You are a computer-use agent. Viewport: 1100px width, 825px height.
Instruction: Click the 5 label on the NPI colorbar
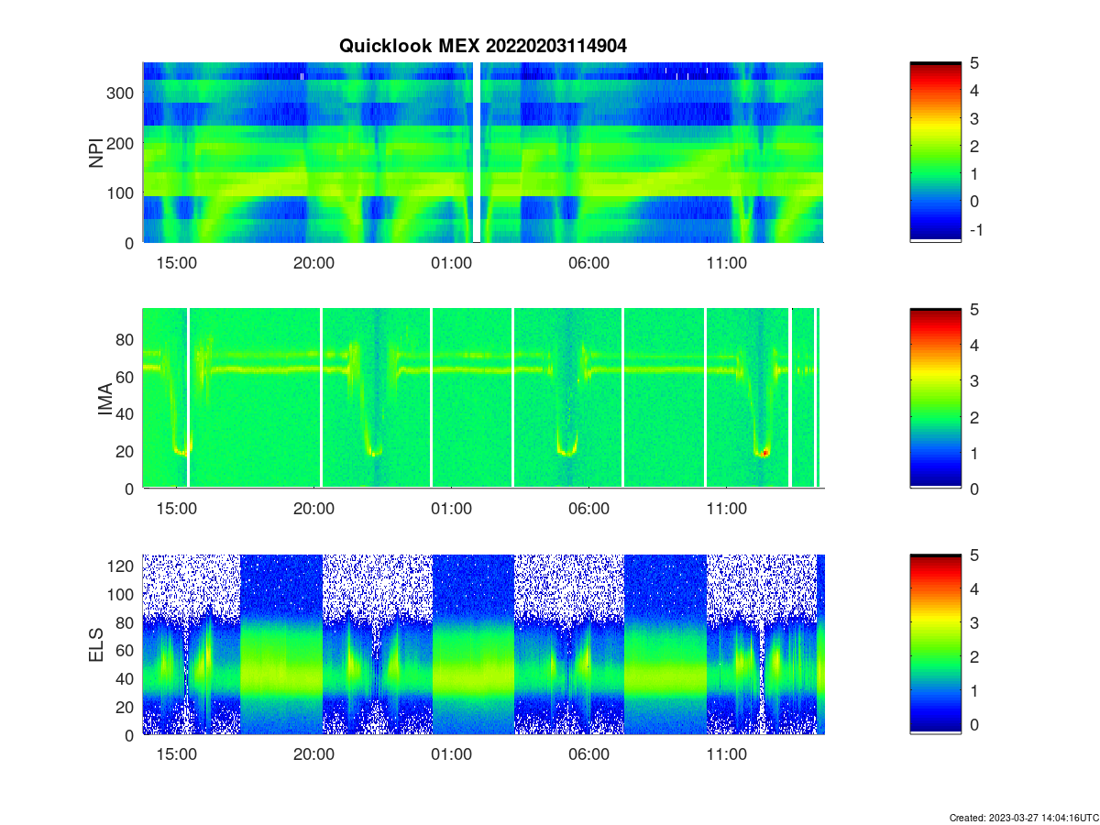coord(974,63)
